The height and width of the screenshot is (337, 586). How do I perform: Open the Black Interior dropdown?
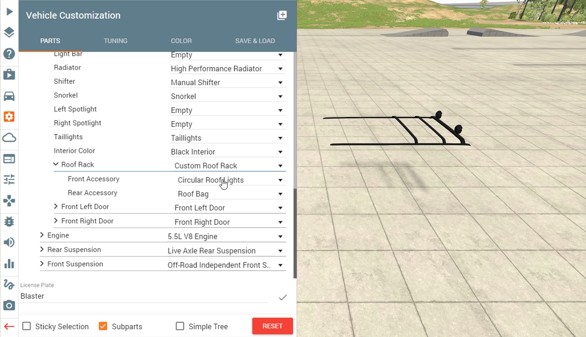coord(228,152)
